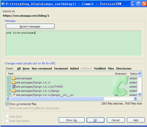Toggle Show unversioned files checkbox

click(x=7, y=104)
